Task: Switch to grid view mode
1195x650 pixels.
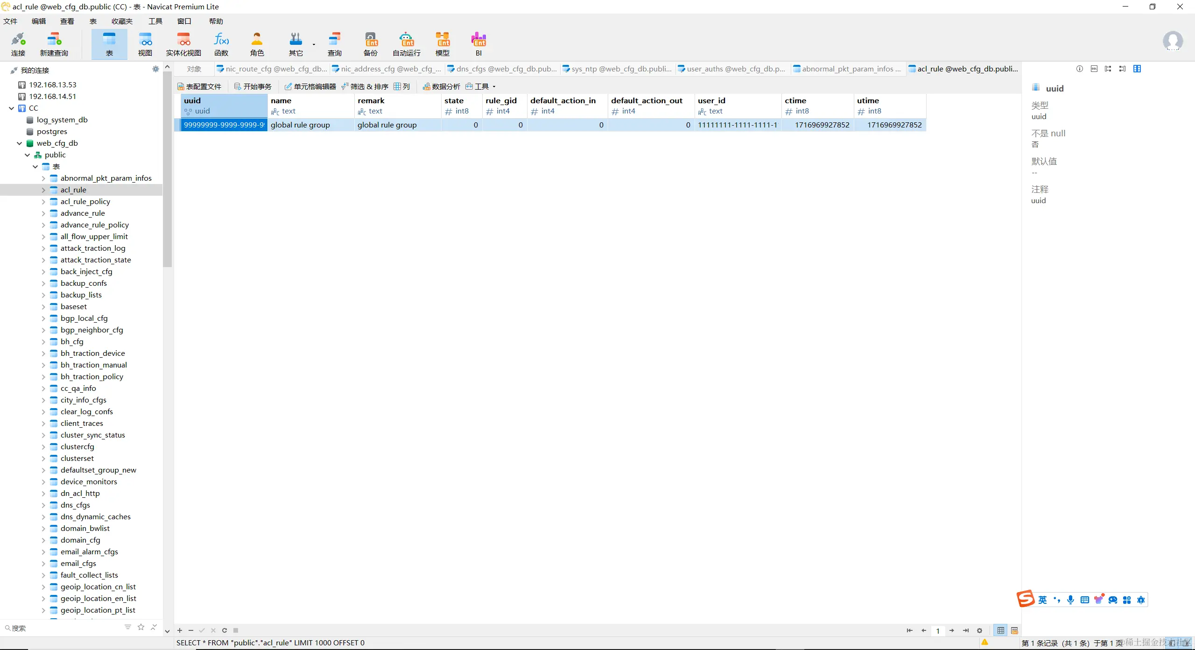Action: (x=1001, y=630)
